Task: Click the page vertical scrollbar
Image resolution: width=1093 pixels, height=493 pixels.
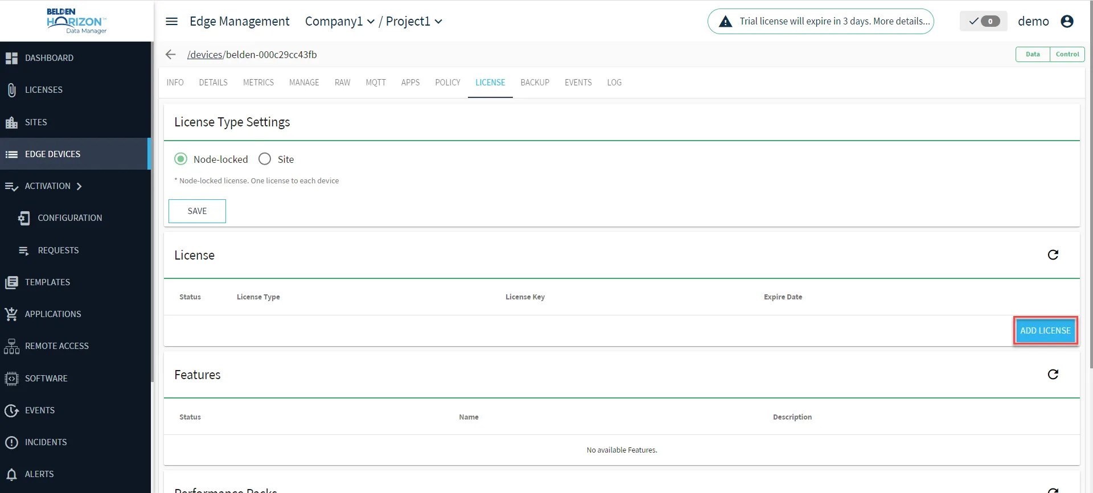Action: click(x=1091, y=185)
